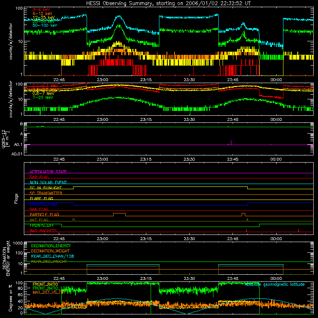
Task: Click the DECIMATION_WEIGHT legend label
Action: 50,251
